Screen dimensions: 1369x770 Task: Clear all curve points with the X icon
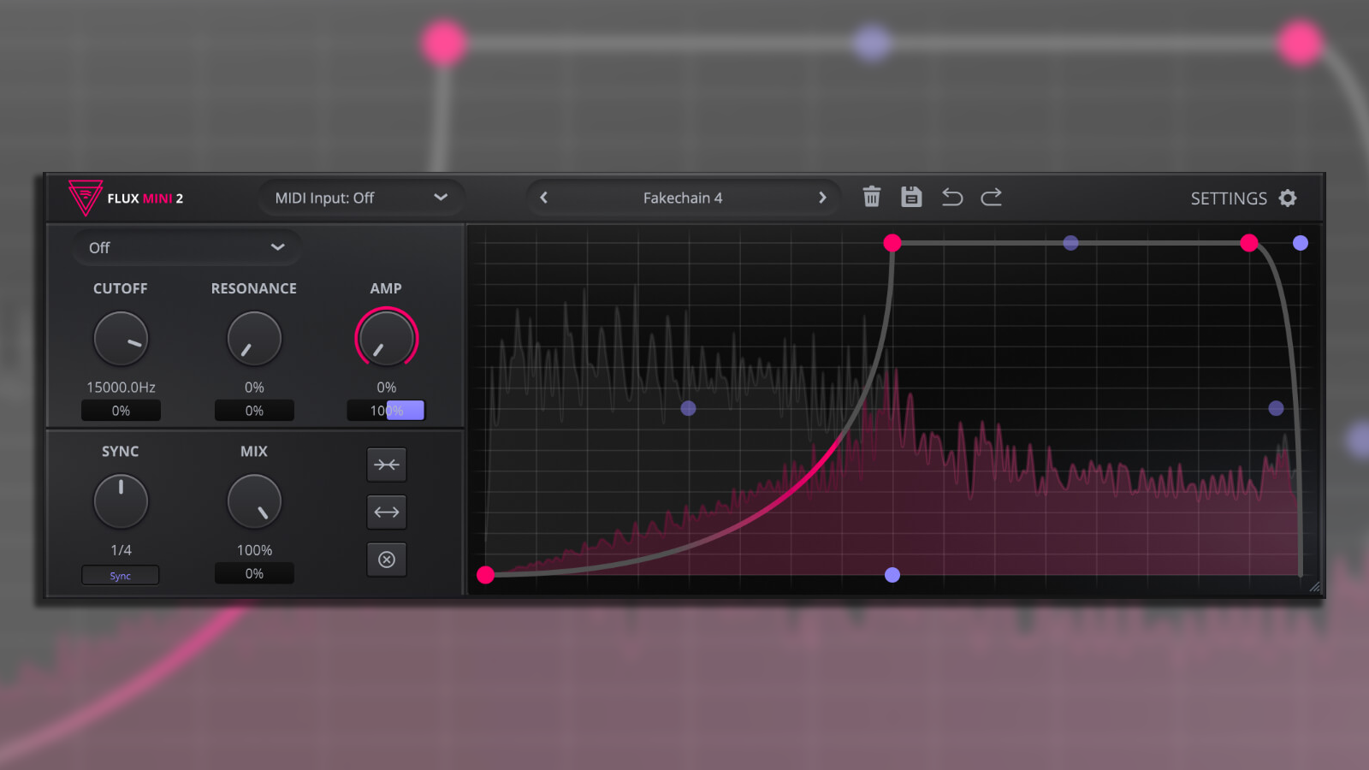386,560
